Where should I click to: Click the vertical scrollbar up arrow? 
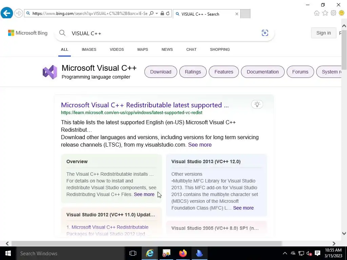point(344,26)
